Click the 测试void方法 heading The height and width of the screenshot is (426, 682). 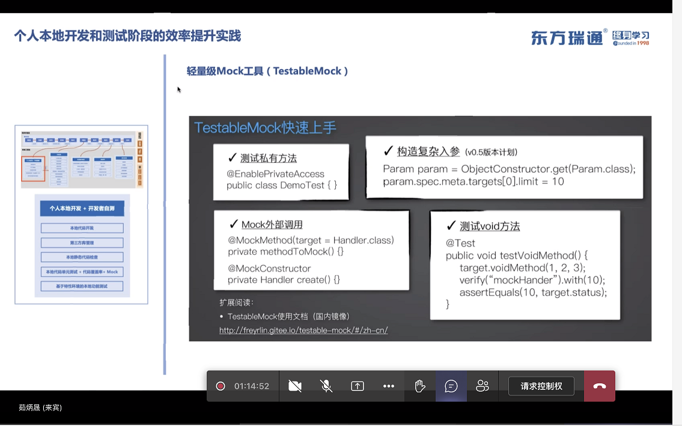[x=490, y=227]
